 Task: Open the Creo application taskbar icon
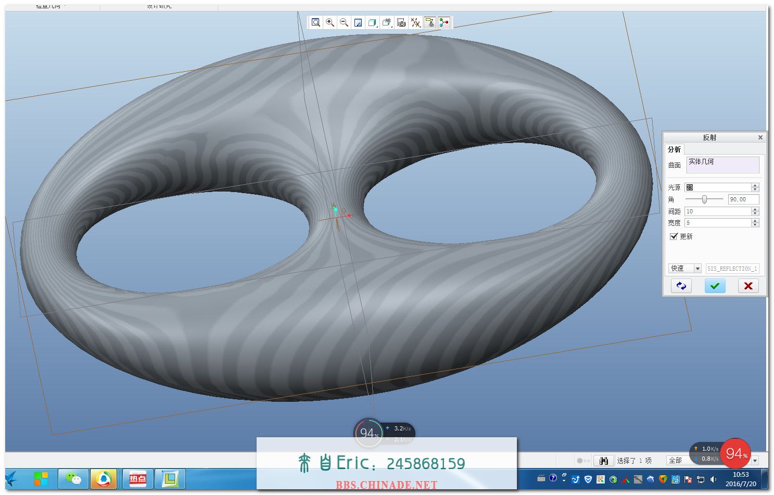(170, 479)
